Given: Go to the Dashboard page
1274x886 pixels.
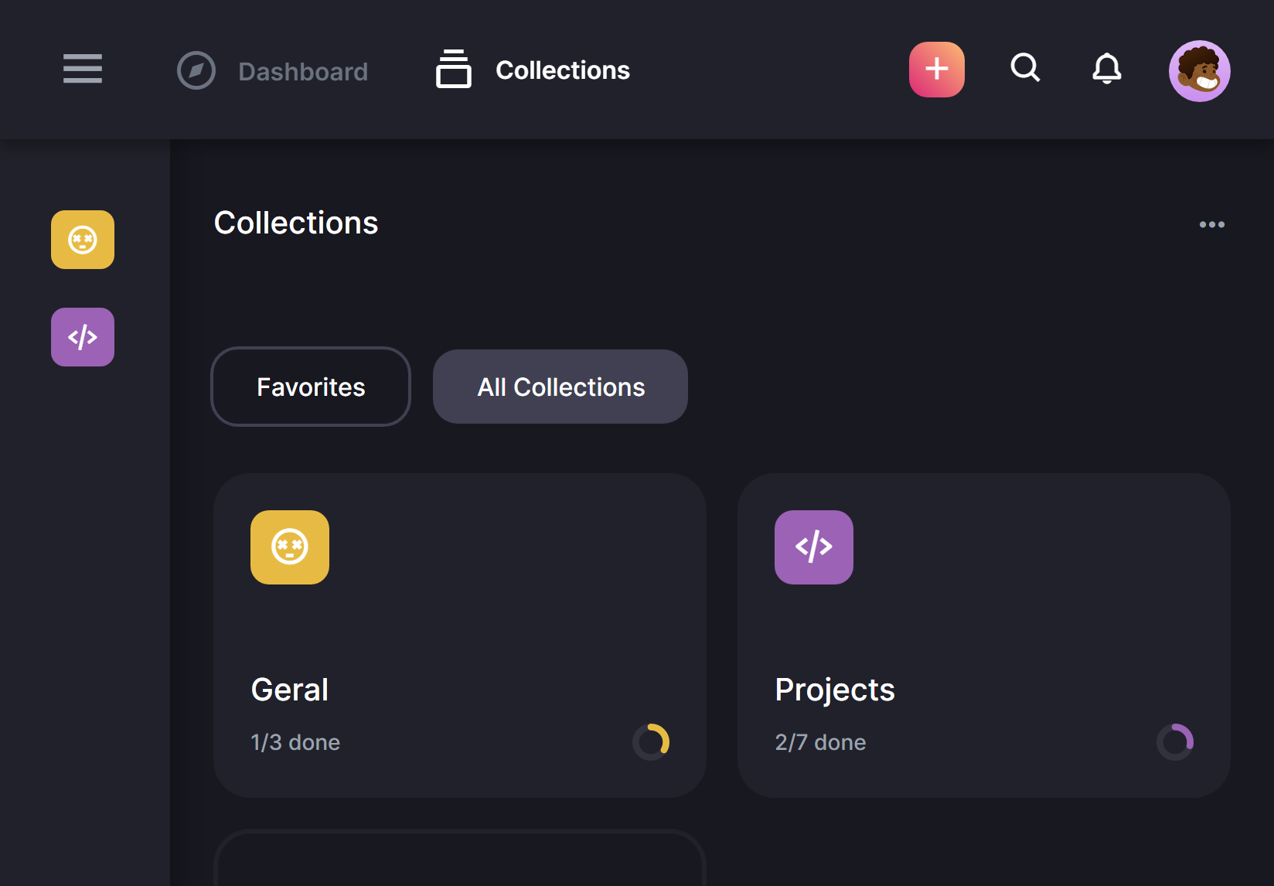Looking at the screenshot, I should coord(303,71).
